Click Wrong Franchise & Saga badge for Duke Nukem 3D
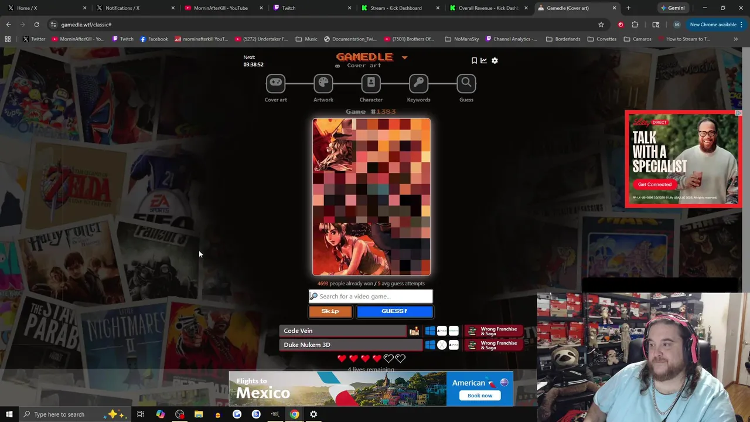Image resolution: width=750 pixels, height=422 pixels. click(495, 345)
